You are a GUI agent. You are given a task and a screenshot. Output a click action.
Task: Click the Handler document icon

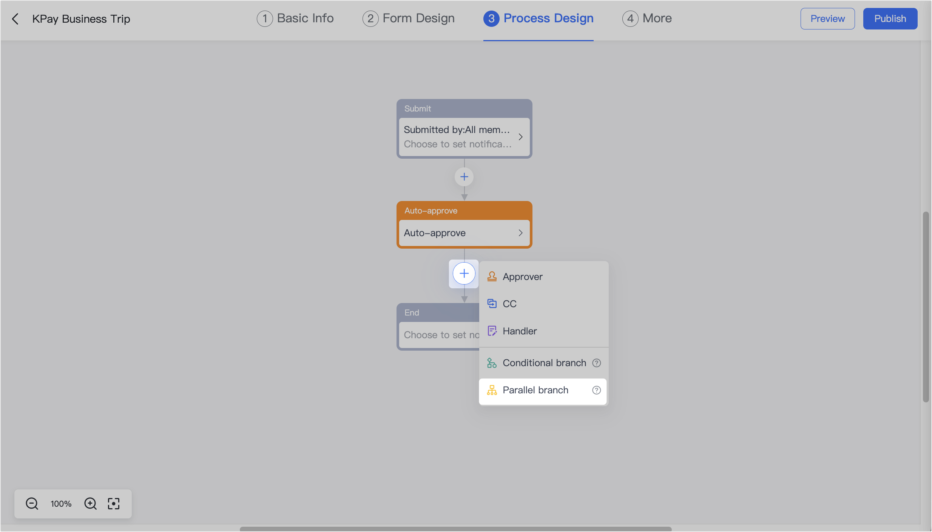tap(492, 331)
